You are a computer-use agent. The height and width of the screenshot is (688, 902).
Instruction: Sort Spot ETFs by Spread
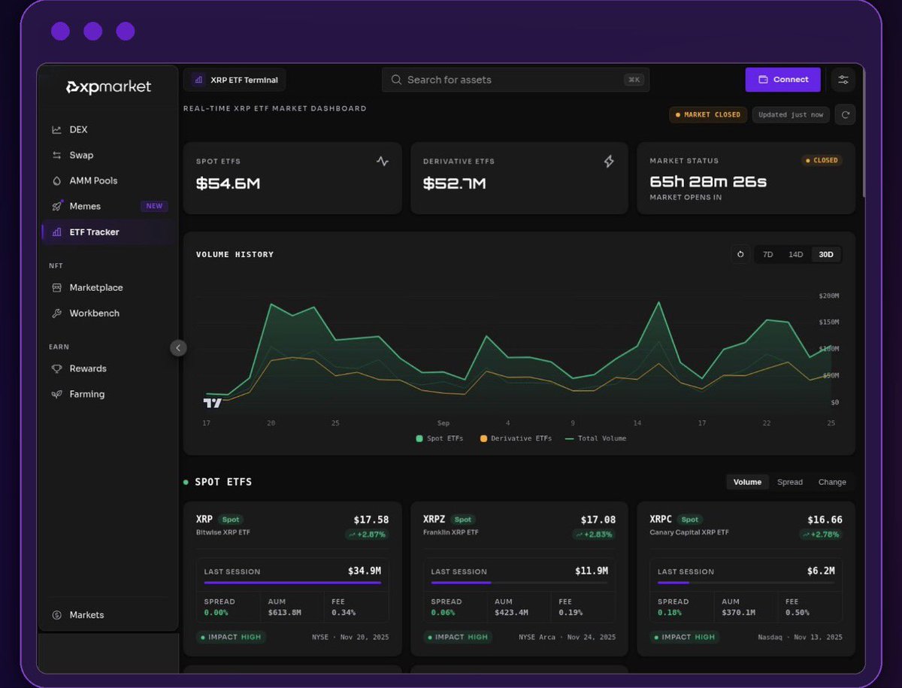click(790, 482)
